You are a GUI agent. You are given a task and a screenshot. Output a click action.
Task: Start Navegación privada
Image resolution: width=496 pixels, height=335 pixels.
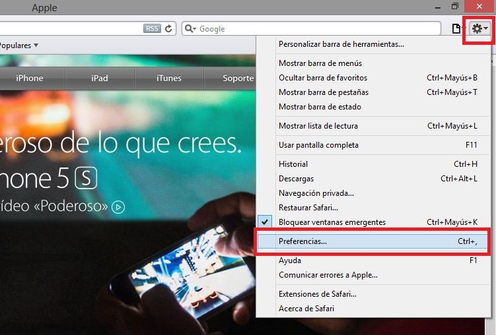point(316,193)
